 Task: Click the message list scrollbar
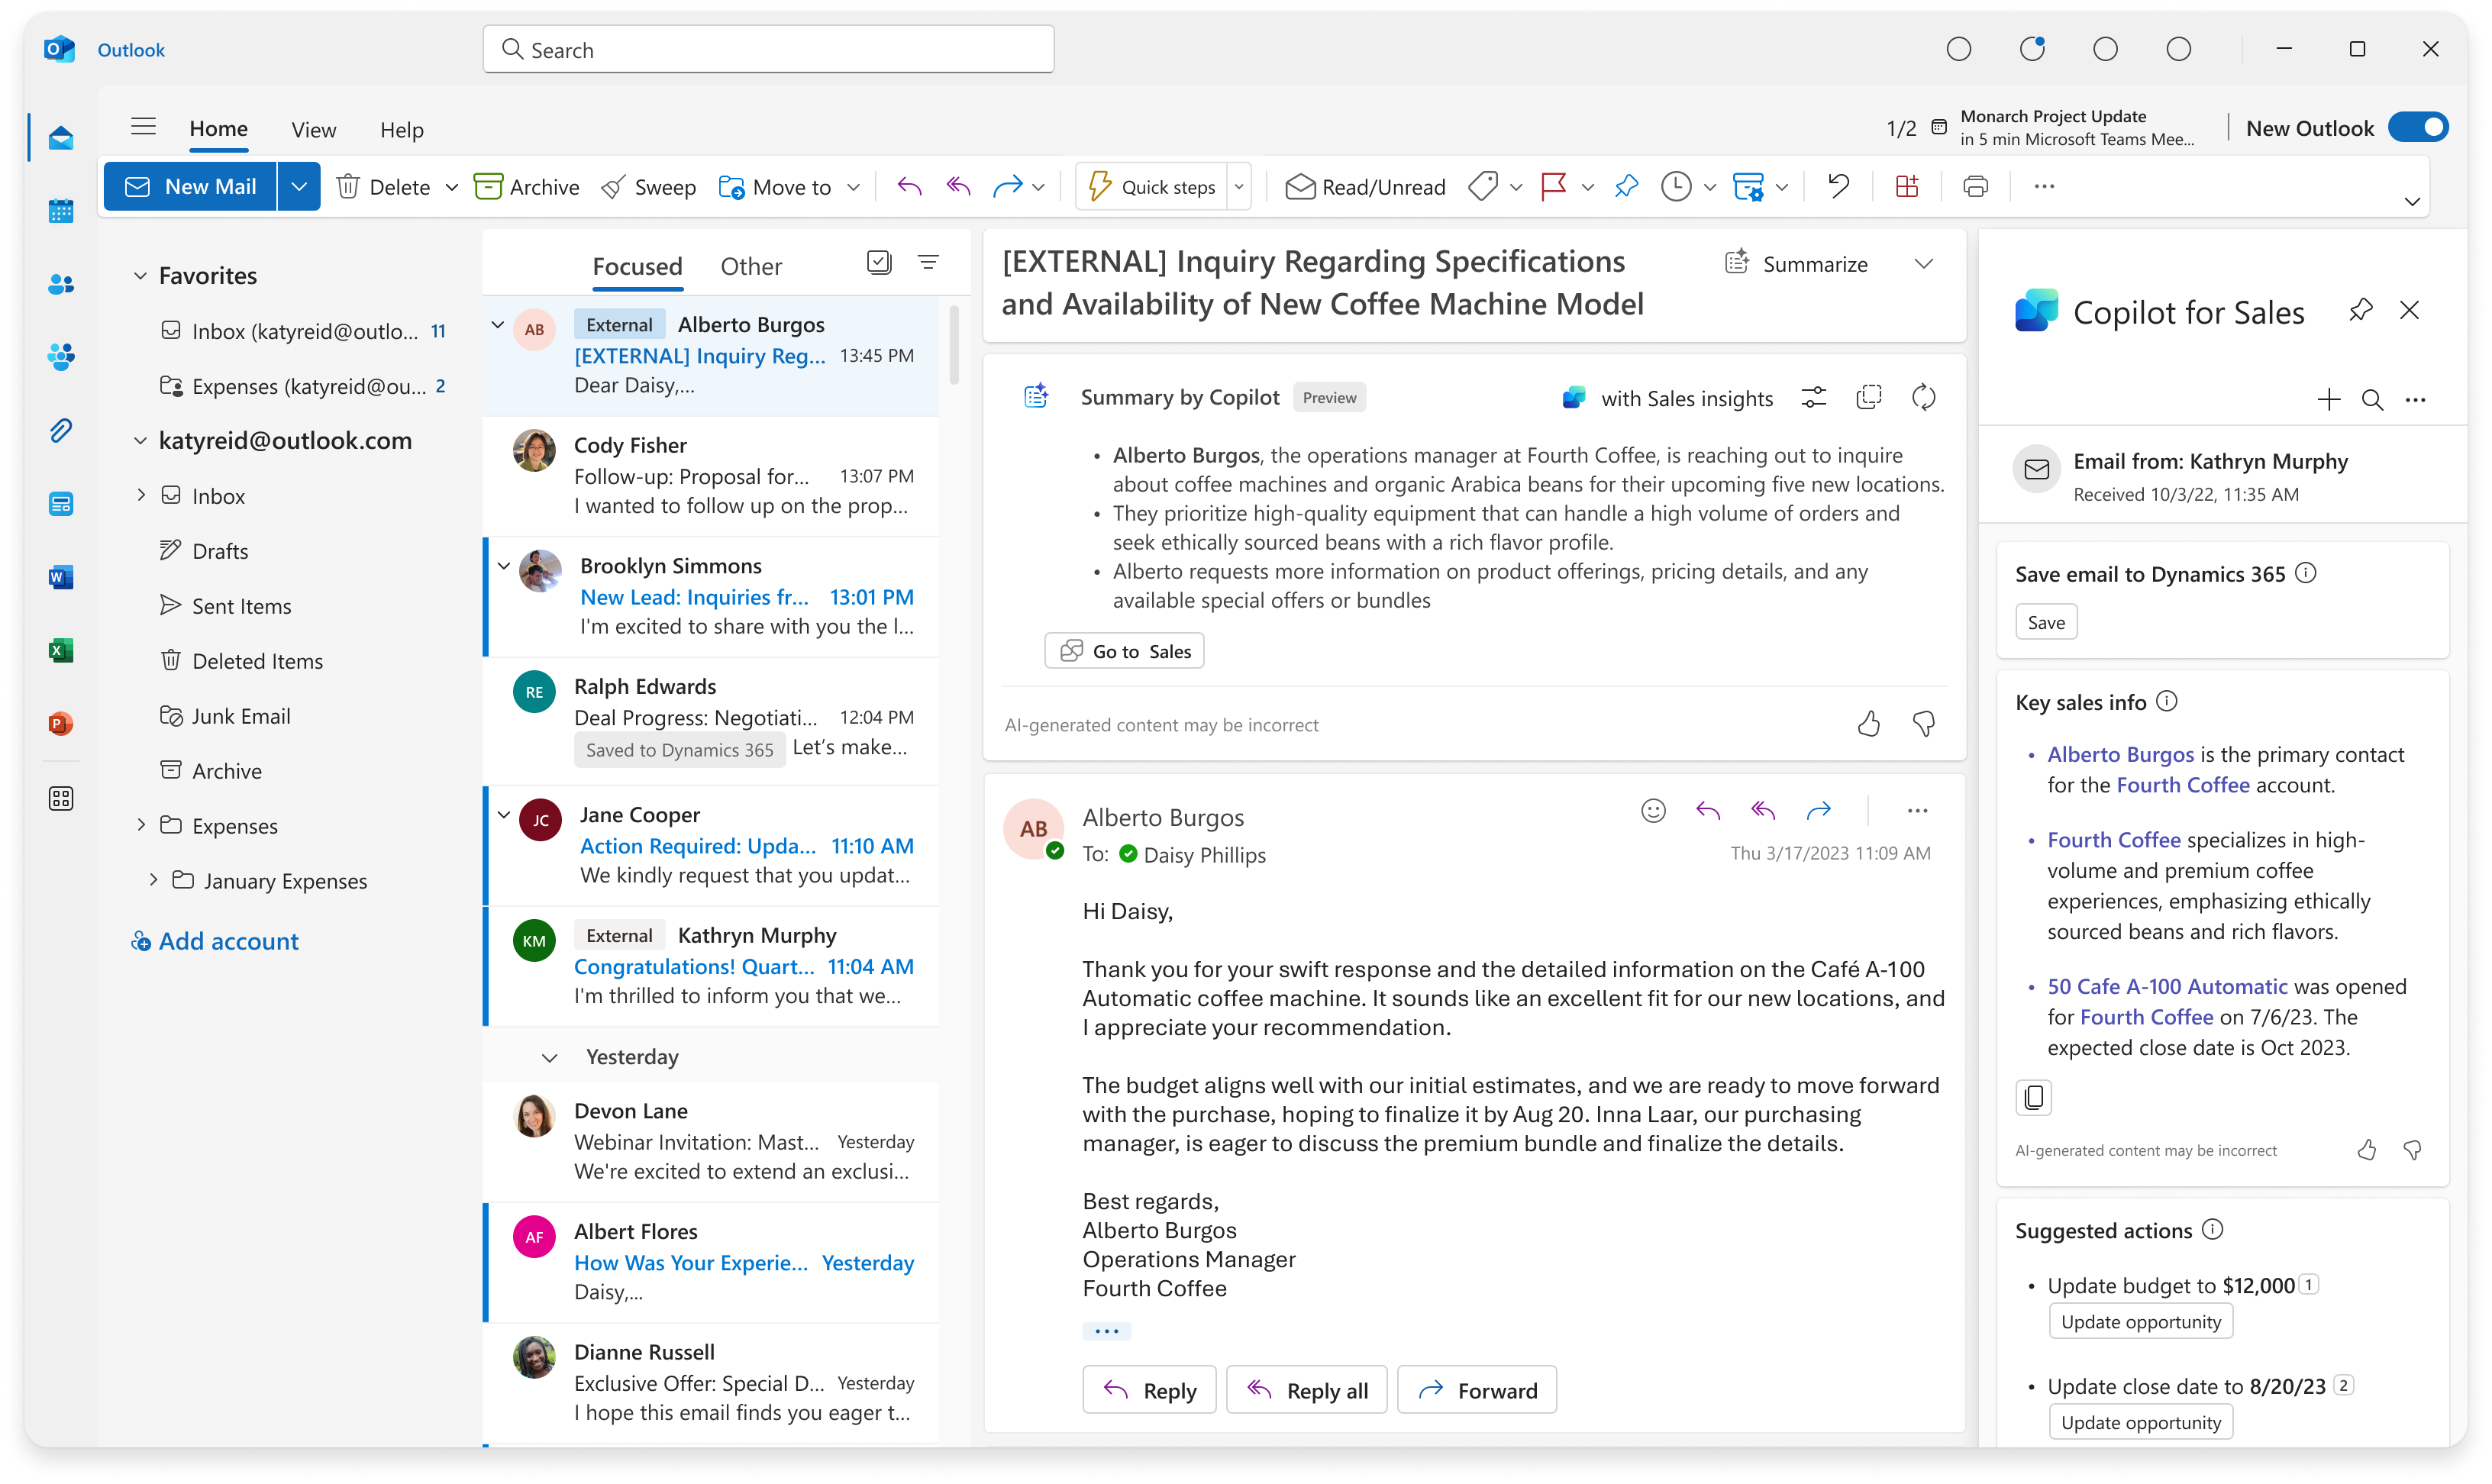point(955,345)
